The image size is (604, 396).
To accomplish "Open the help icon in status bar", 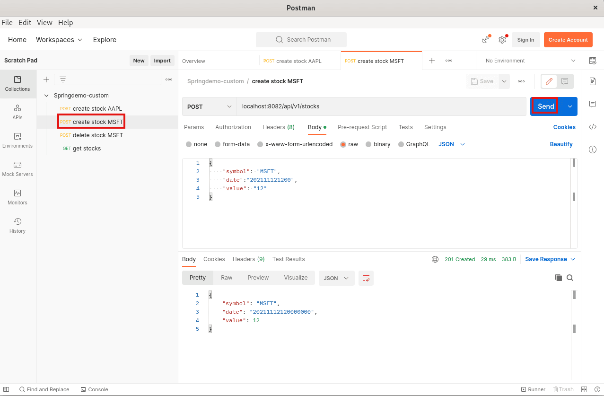I will tap(597, 389).
